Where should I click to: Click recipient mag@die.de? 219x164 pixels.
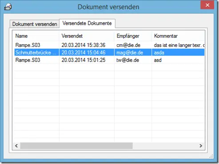click(x=130, y=52)
